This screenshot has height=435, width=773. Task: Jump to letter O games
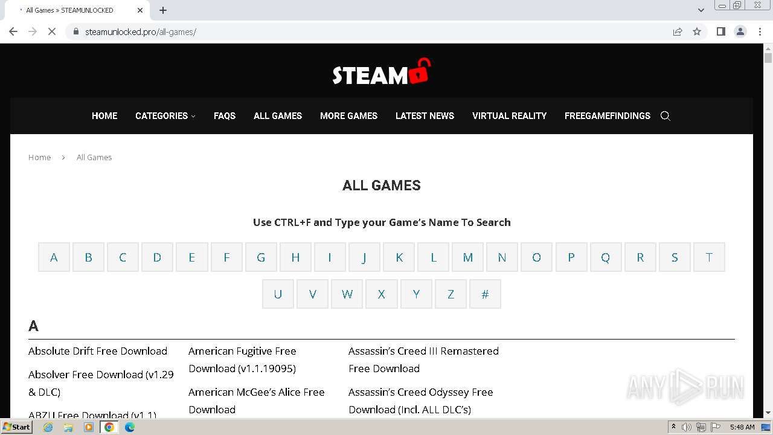[x=536, y=257]
